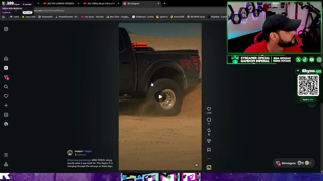Toggle reel sound with speaker icon
Screen dimensions: 323x181
point(197,165)
